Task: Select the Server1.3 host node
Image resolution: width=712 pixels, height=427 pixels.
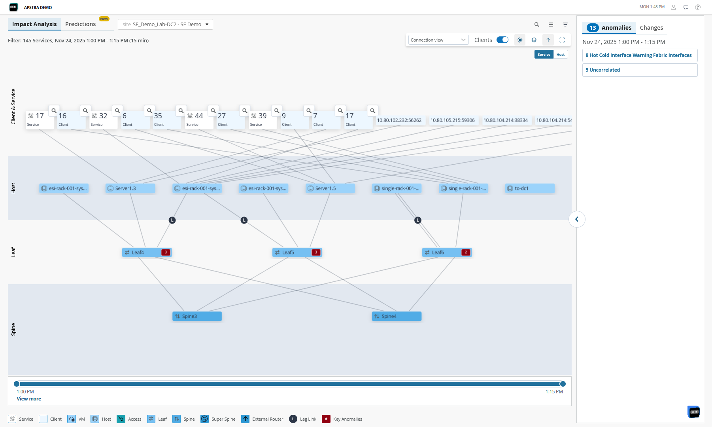Action: click(x=130, y=188)
